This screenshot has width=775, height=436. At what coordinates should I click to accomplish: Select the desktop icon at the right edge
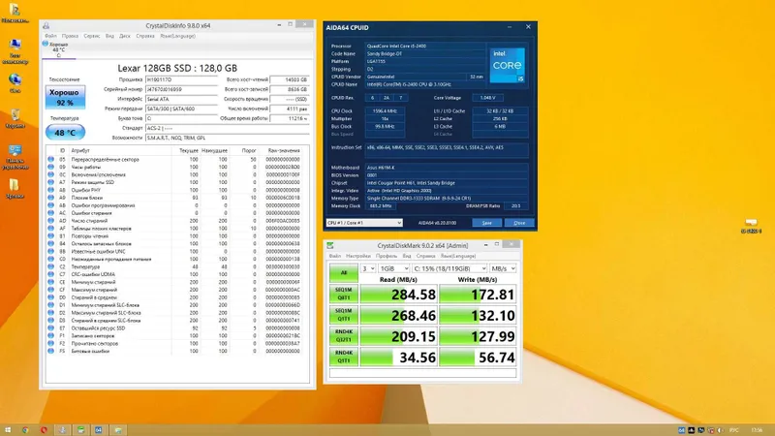pos(752,226)
